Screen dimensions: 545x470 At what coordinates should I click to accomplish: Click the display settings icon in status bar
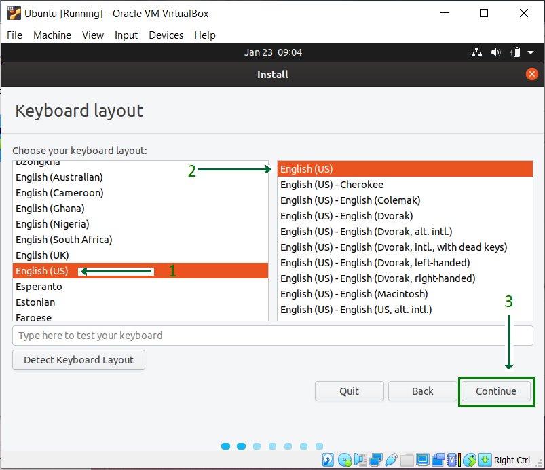423,460
